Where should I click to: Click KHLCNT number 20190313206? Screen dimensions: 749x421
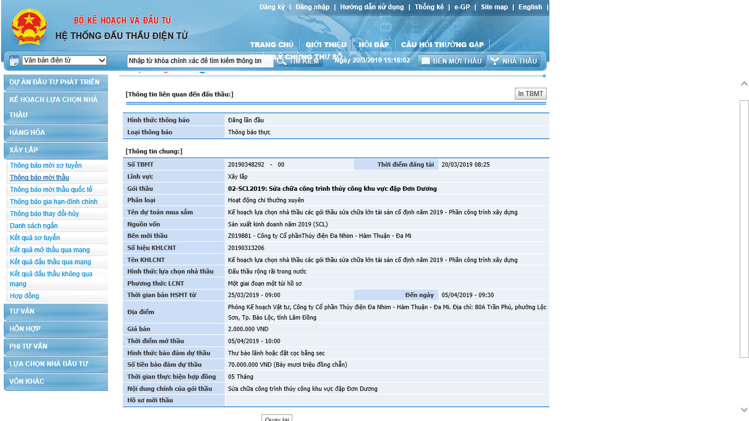pyautogui.click(x=246, y=248)
